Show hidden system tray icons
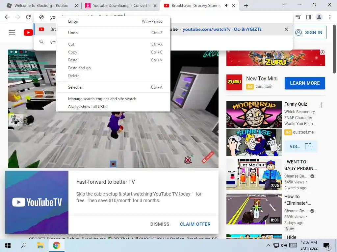 pyautogui.click(x=268, y=245)
